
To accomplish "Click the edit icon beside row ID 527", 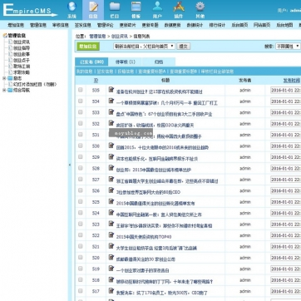I will coord(111,179).
